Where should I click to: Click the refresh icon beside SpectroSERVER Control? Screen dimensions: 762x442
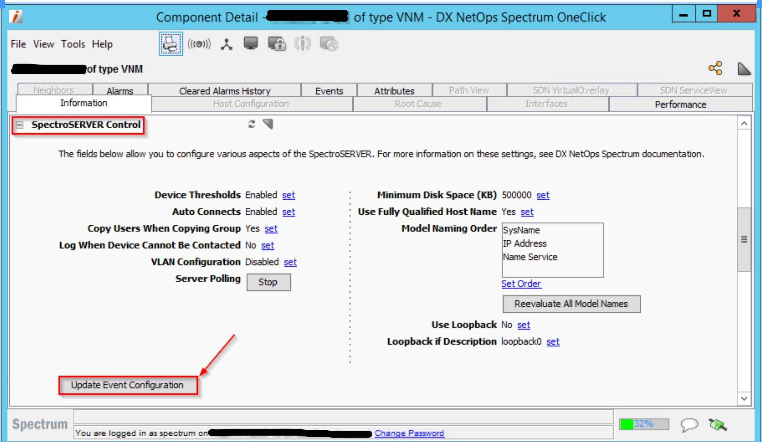[x=252, y=124]
